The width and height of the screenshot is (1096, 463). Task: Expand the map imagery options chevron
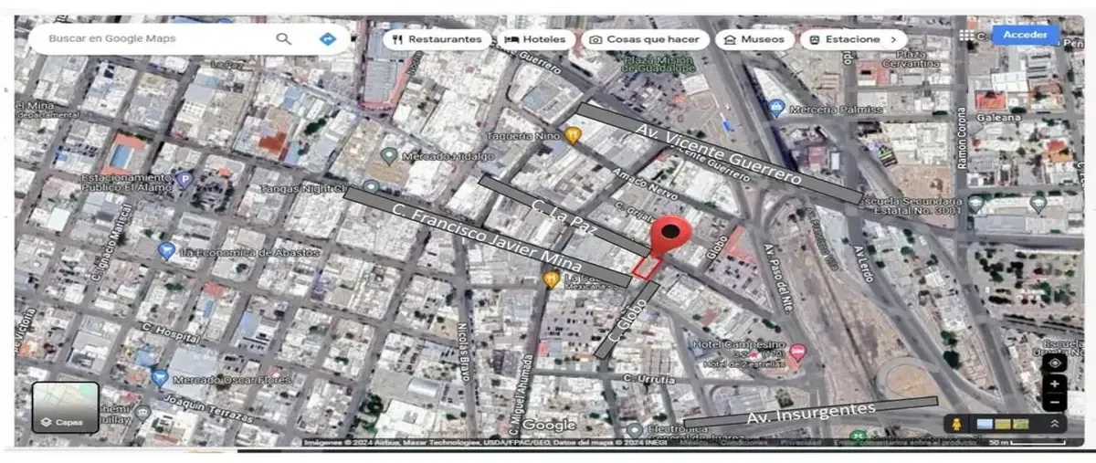[x=1055, y=424]
